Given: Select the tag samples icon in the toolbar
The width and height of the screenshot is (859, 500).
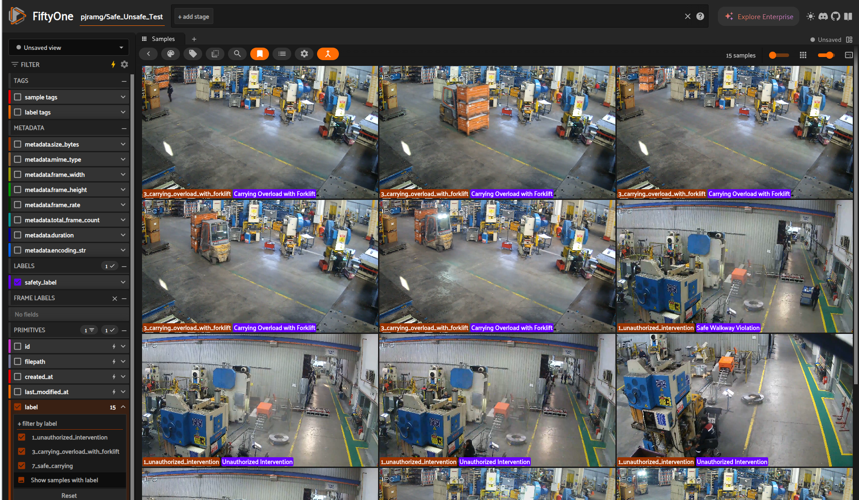Looking at the screenshot, I should (x=193, y=53).
